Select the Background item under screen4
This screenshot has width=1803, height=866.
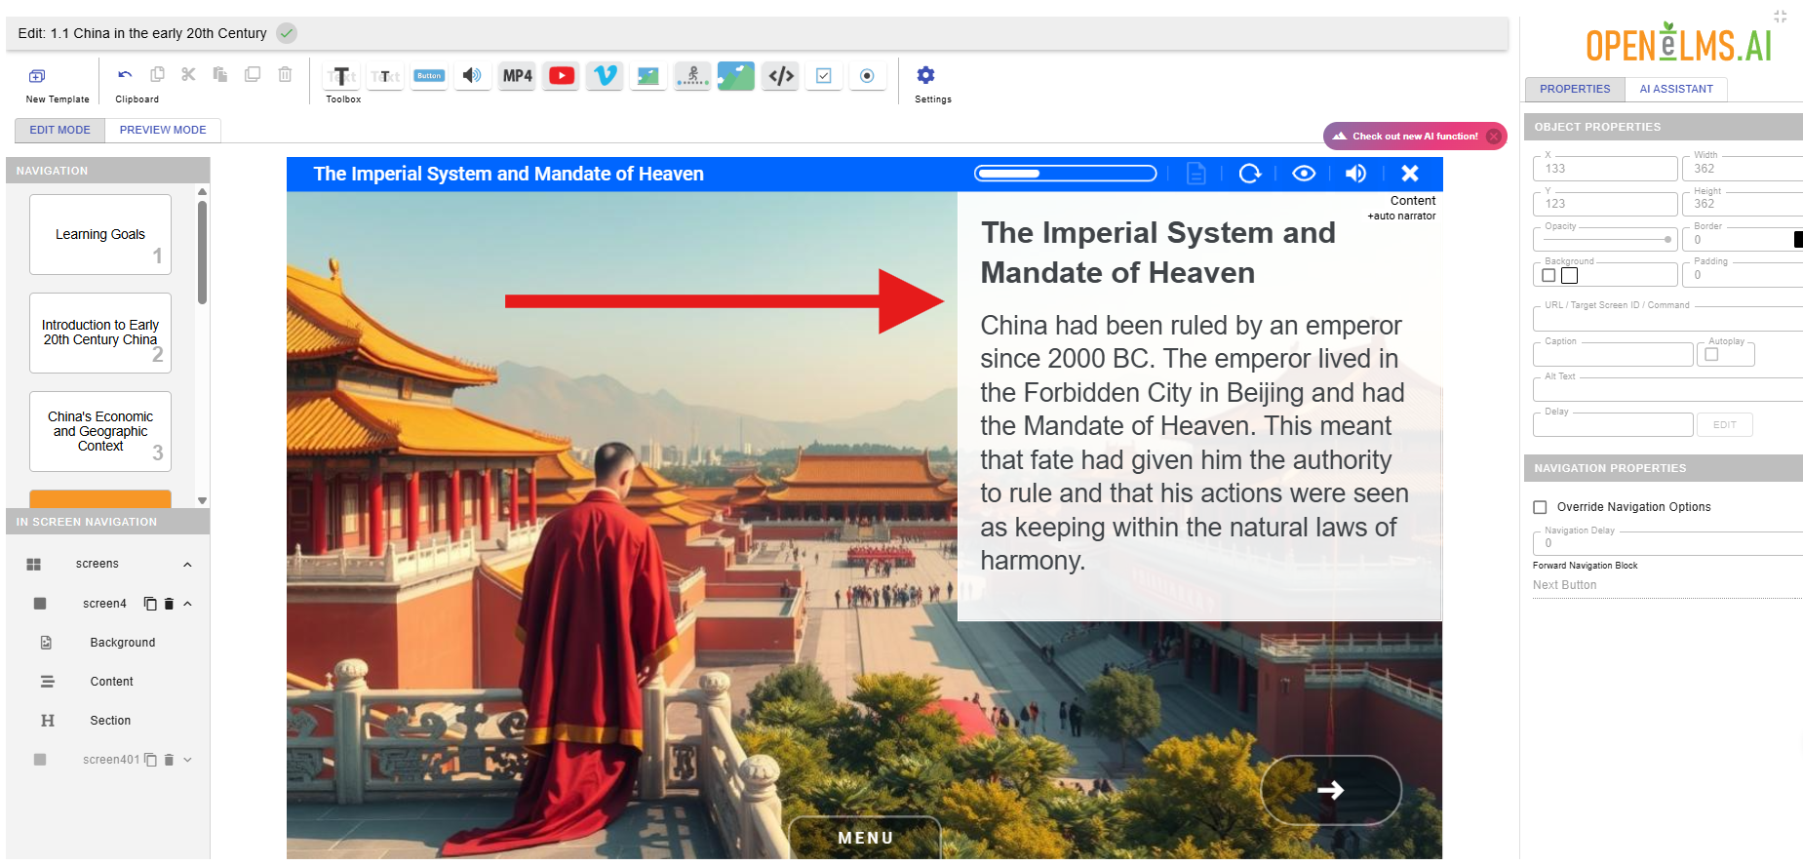point(123,643)
